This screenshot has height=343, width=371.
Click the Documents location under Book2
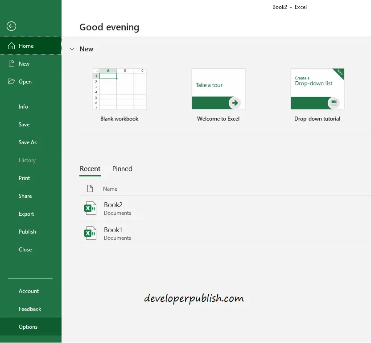coord(118,213)
